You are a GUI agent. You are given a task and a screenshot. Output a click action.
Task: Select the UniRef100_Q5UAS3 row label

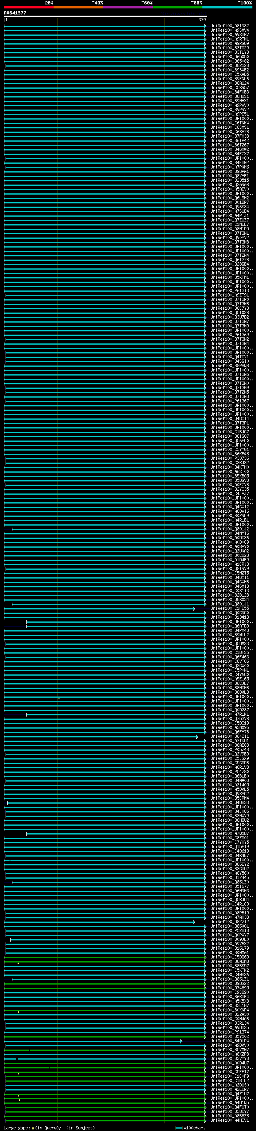230,644
